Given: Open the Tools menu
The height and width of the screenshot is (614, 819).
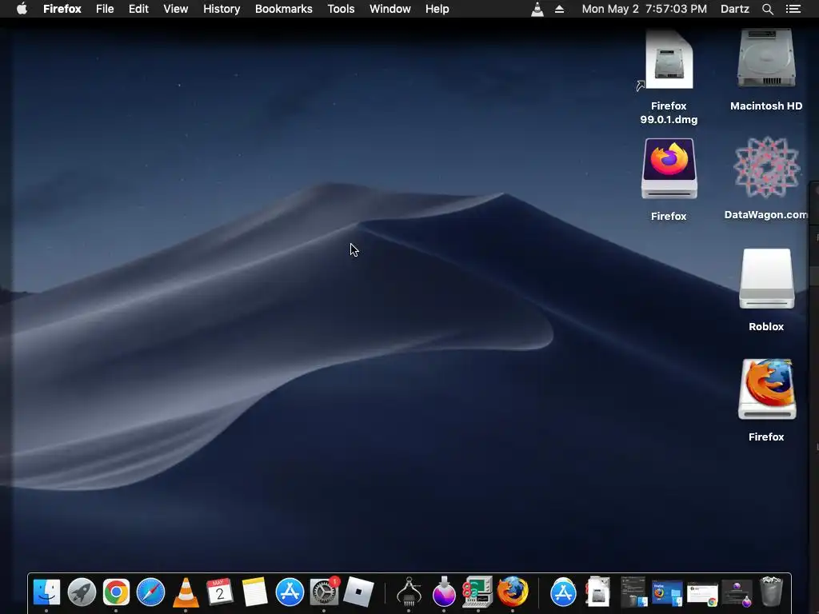Looking at the screenshot, I should tap(341, 9).
